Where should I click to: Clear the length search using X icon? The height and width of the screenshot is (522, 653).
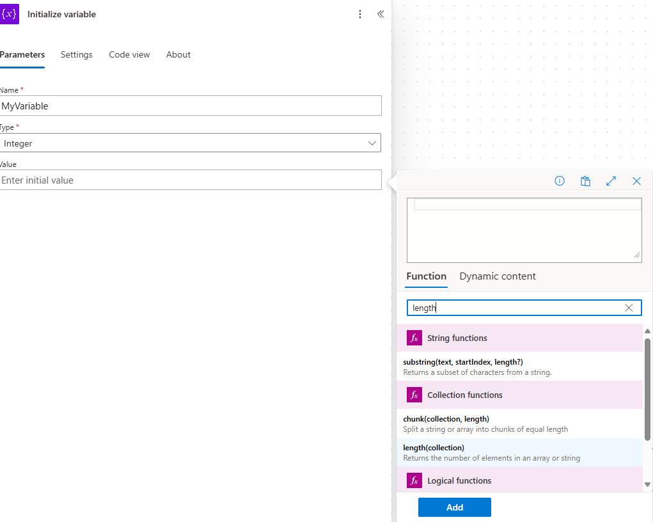(x=629, y=308)
